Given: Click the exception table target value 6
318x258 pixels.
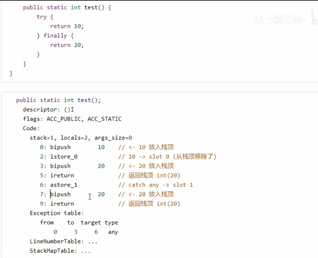Looking at the screenshot, I should 96,232.
